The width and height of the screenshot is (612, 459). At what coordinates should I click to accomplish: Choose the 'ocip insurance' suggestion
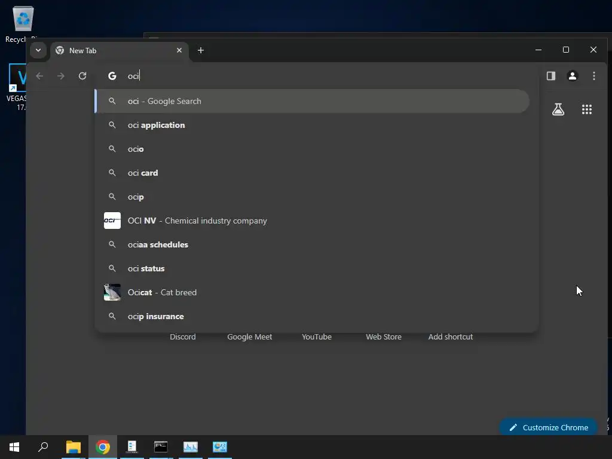[312, 316]
